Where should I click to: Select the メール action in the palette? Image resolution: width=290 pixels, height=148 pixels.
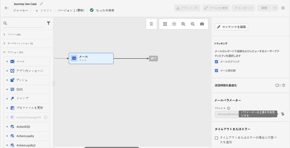[x=27, y=61]
